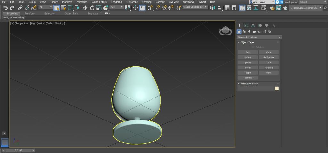
Task: Switch to Lights category in Create panel
Action: point(249,32)
